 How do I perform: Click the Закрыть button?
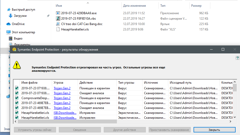click(214, 130)
